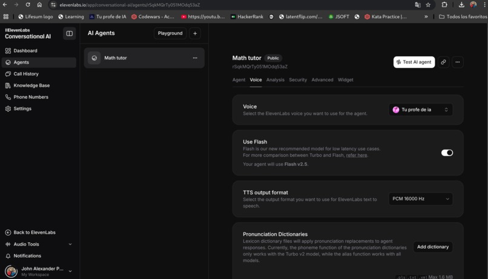View site information icon in address bar

(x=53, y=5)
